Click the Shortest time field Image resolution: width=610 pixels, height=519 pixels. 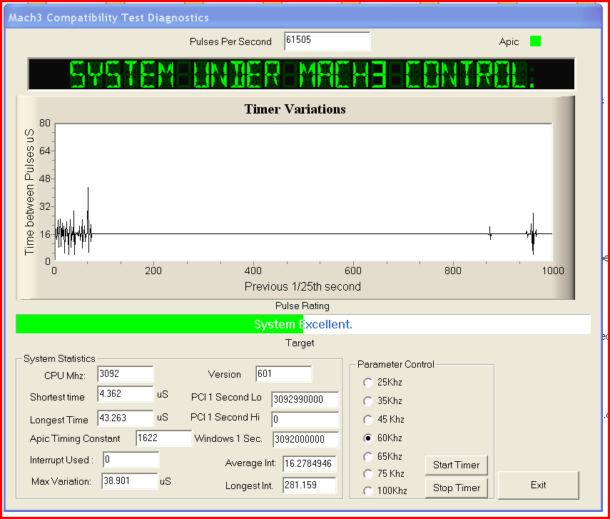[126, 393]
